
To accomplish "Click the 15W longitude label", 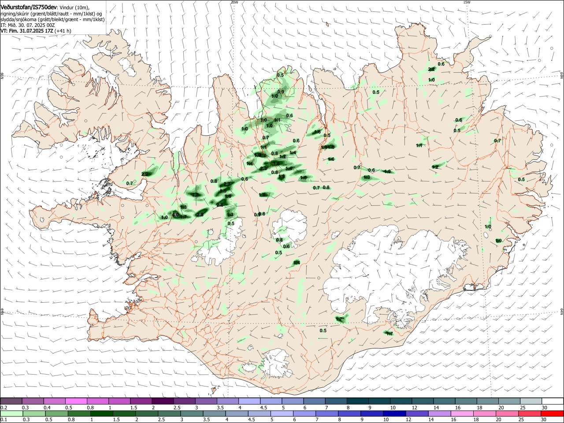I will point(467,2).
